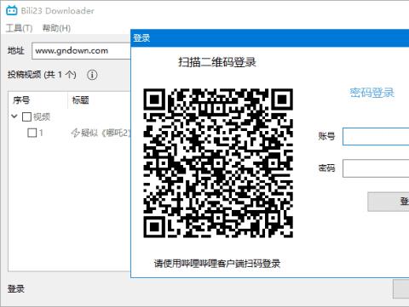
Task: Open the 帮助(H) menu
Action: pyautogui.click(x=56, y=28)
